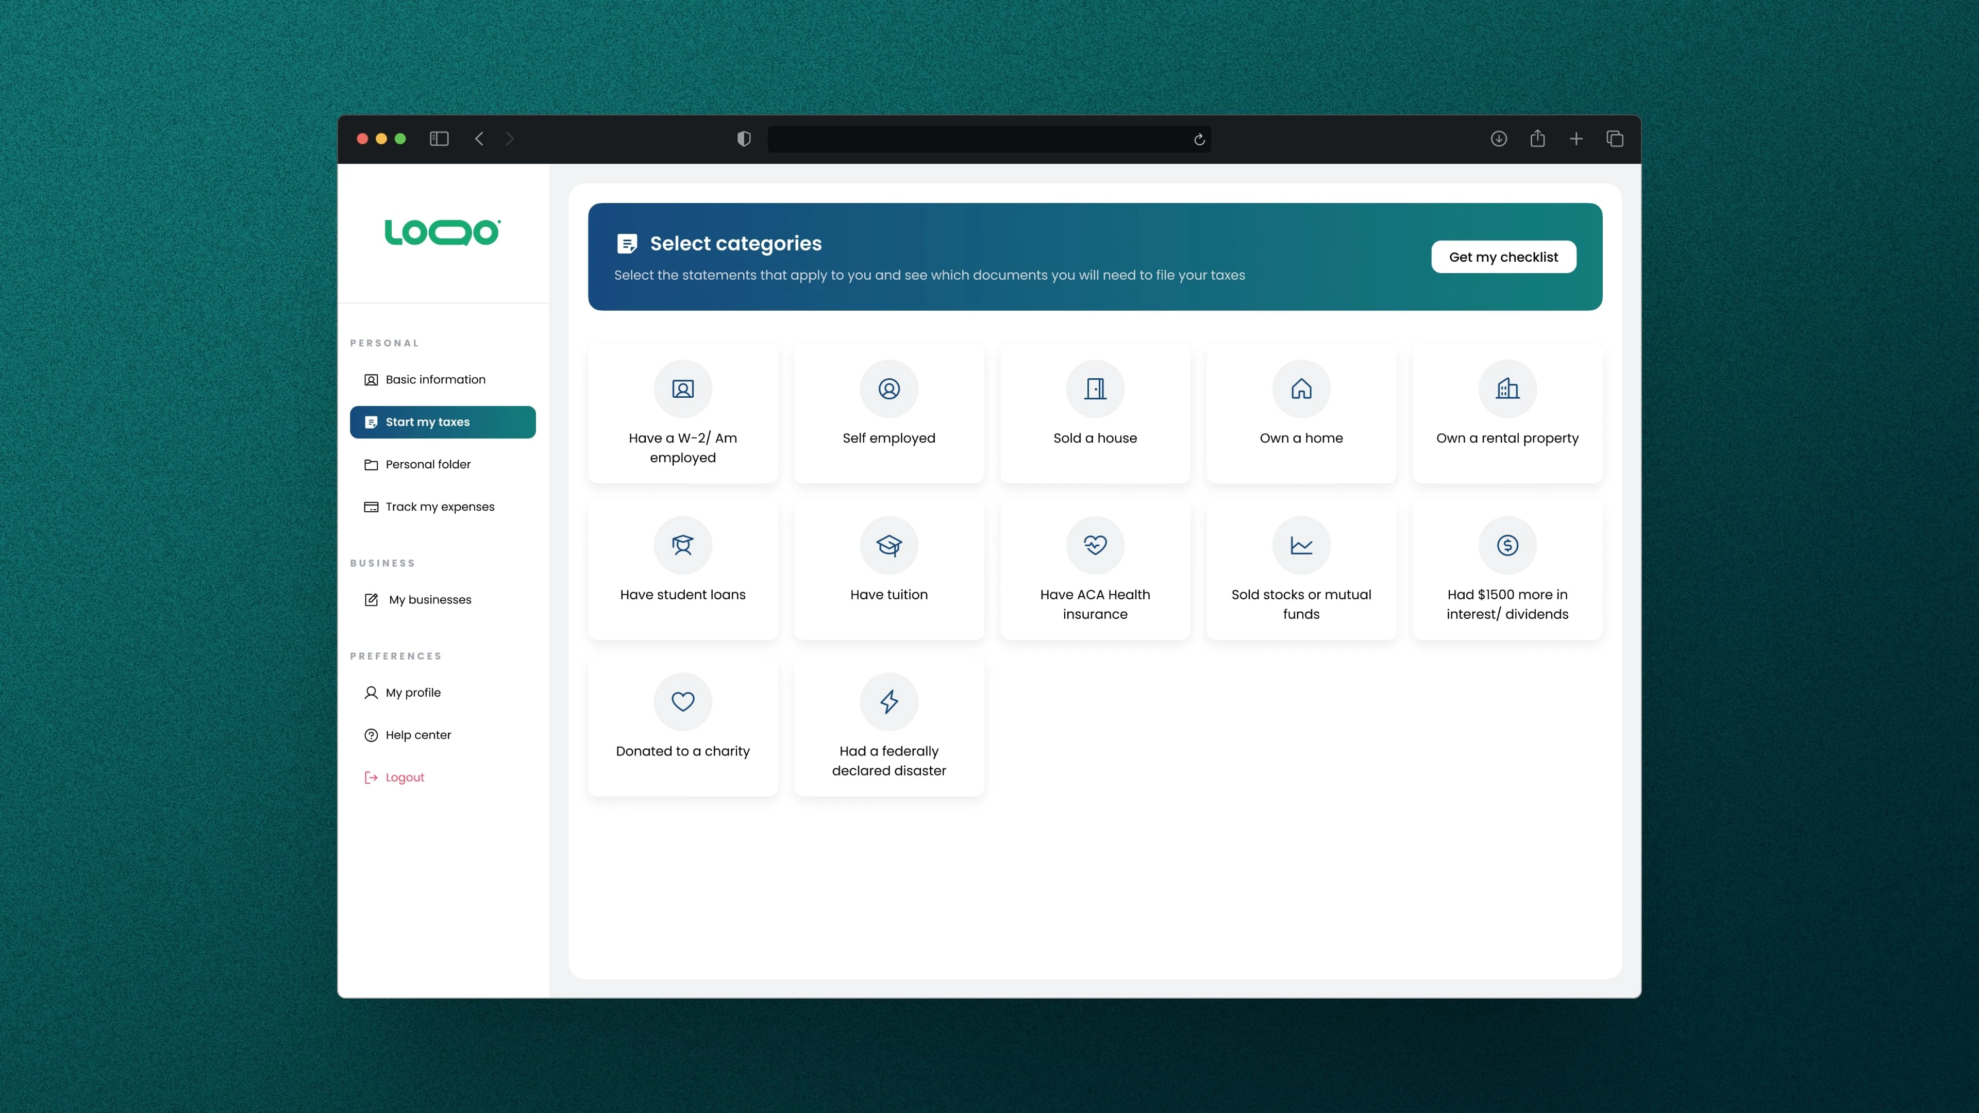Click the Logout link
Image resolution: width=1979 pixels, height=1113 pixels.
[404, 778]
